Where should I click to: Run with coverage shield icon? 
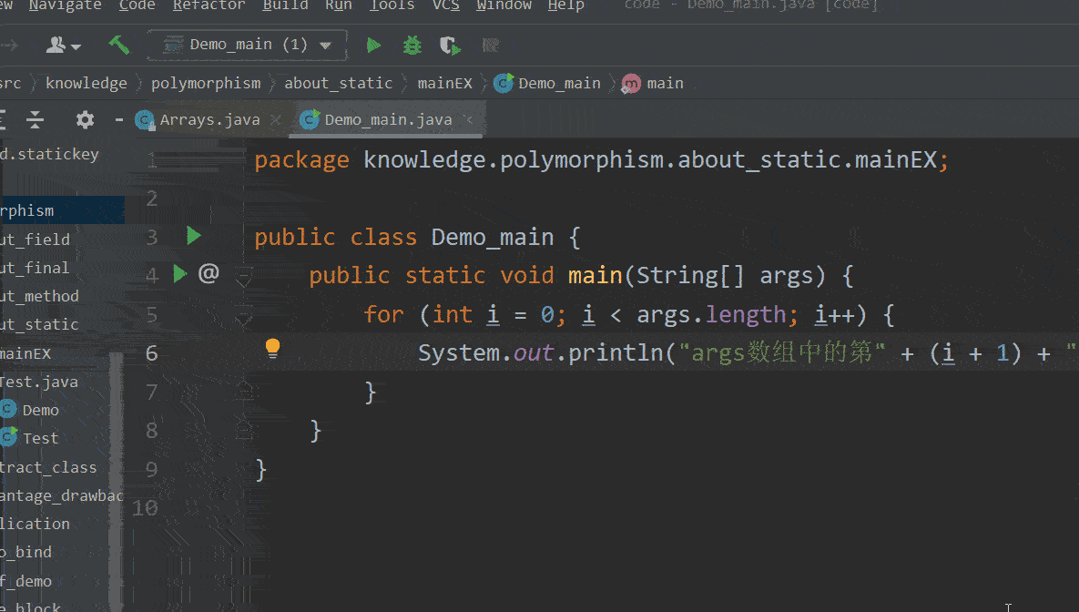[x=449, y=46]
